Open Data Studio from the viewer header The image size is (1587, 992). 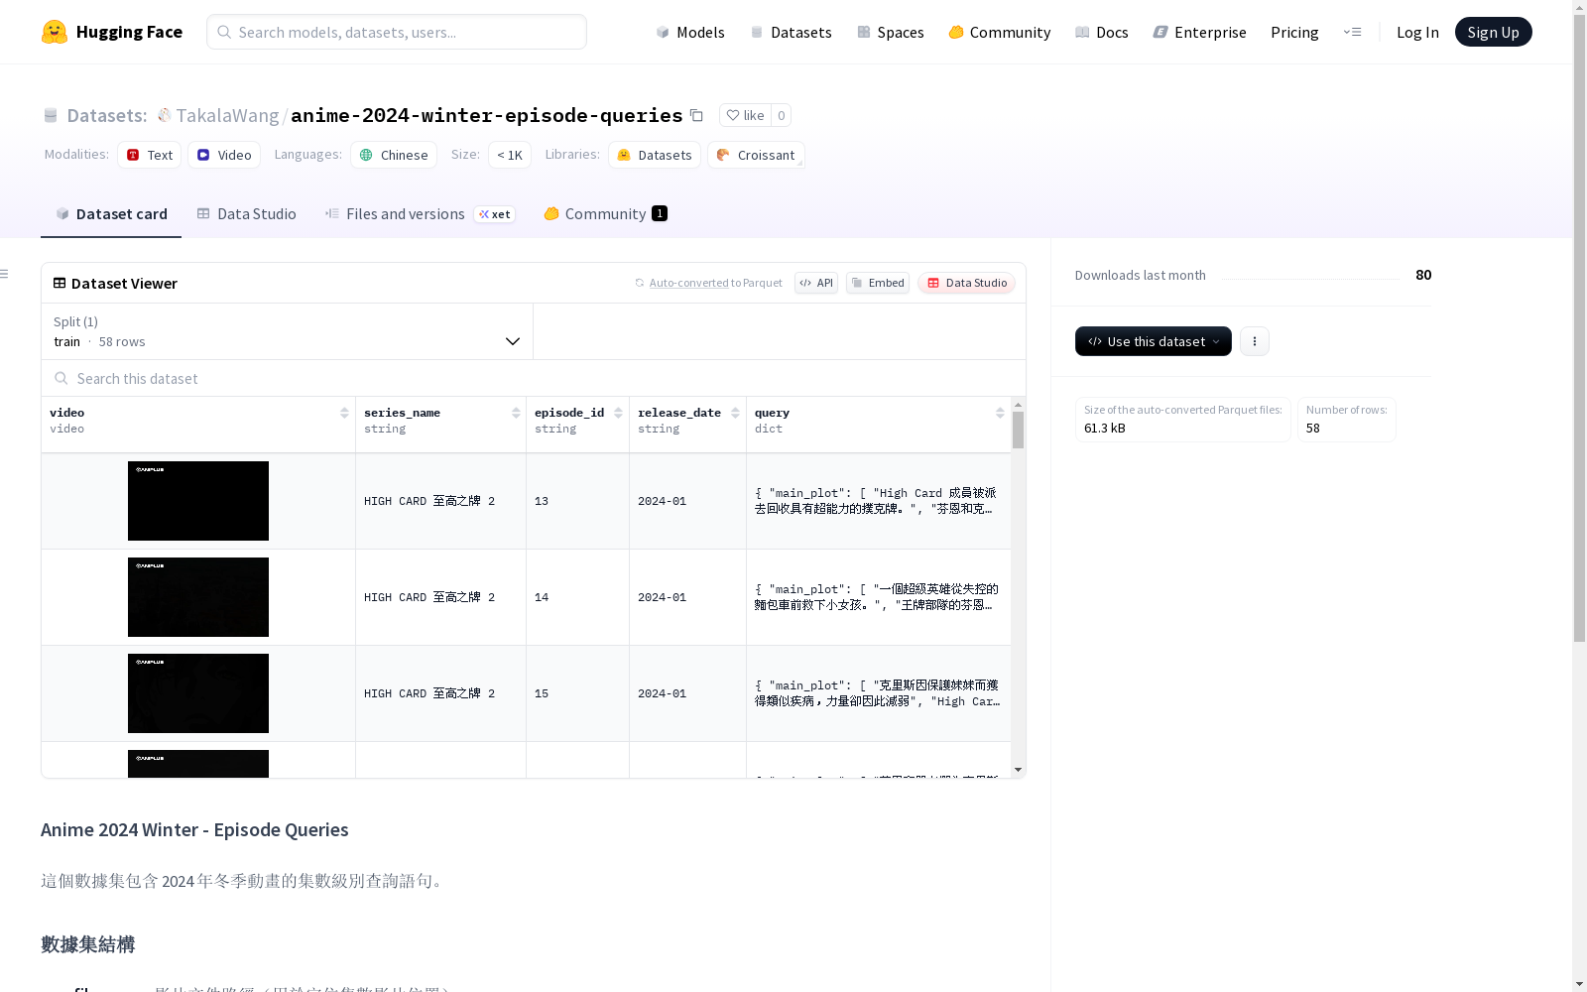pyautogui.click(x=967, y=283)
